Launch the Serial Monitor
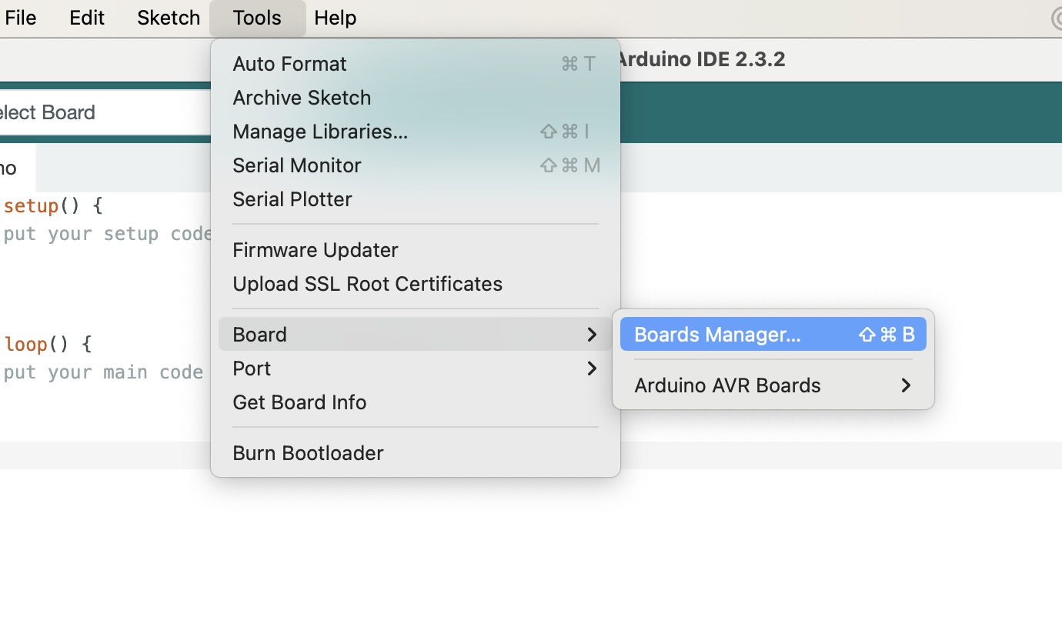Viewport: 1062px width, 637px height. click(x=416, y=165)
